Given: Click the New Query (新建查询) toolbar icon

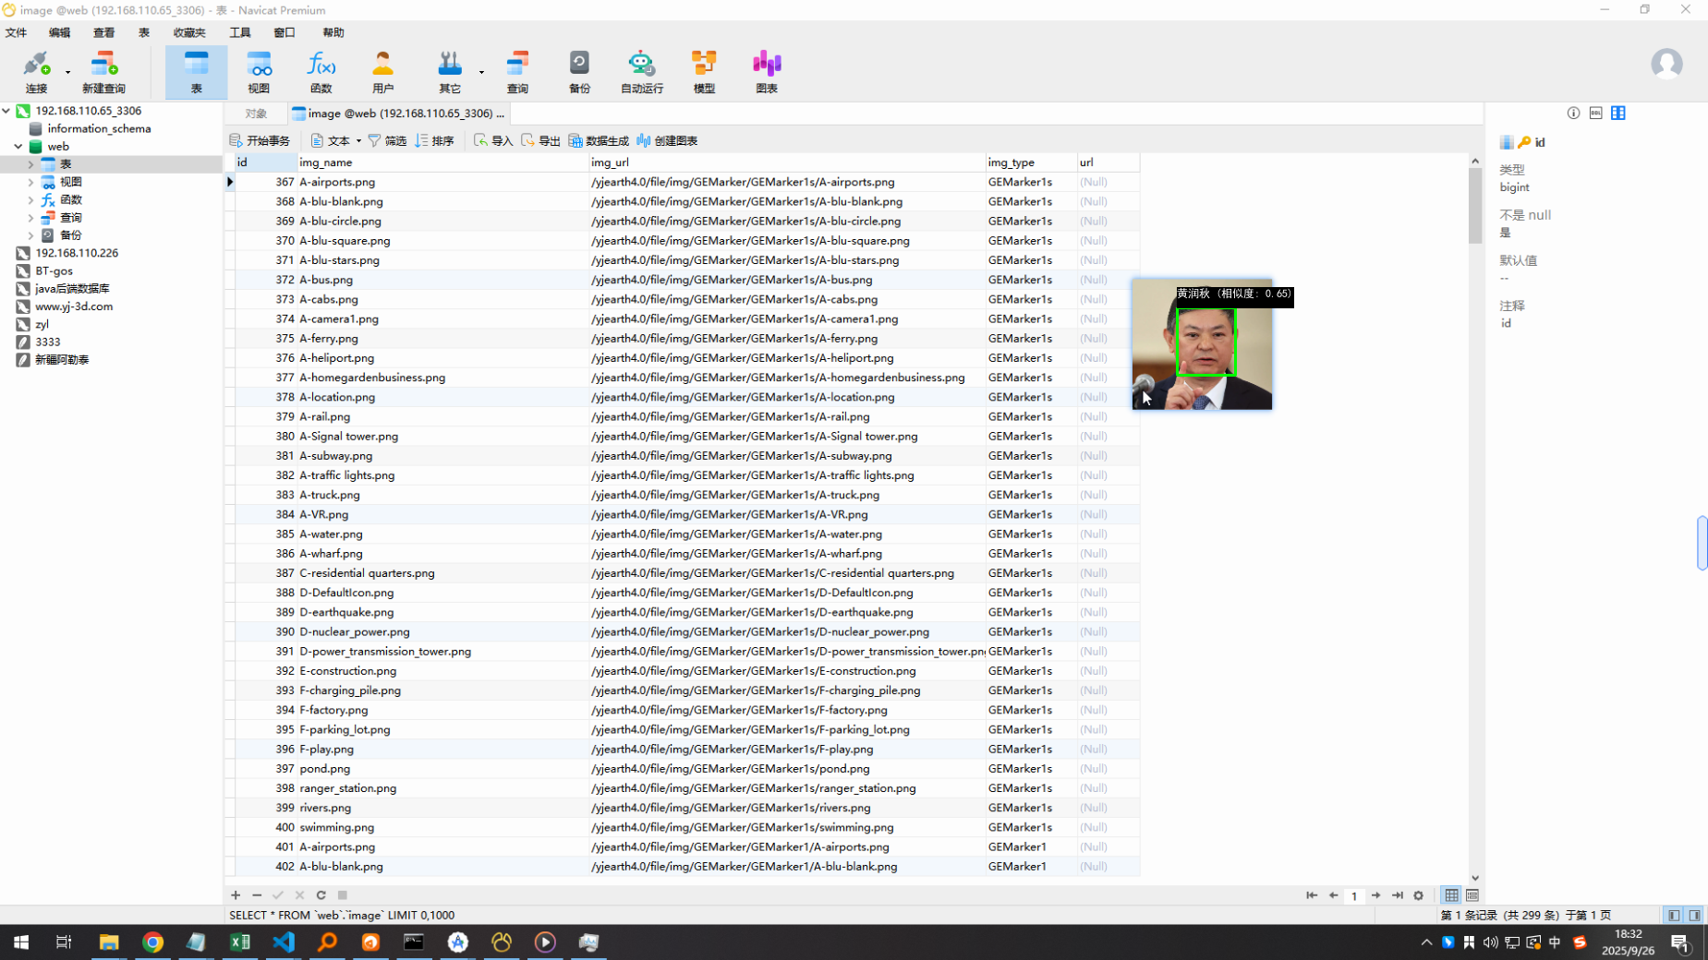Looking at the screenshot, I should tap(103, 71).
